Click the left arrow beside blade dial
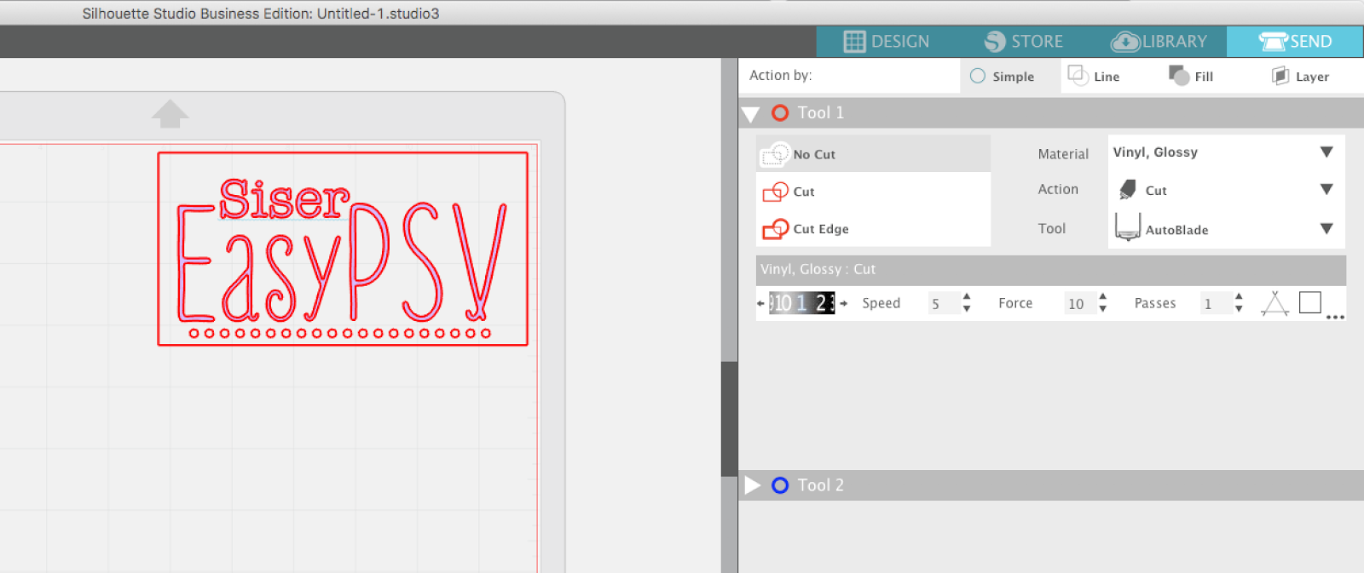Image resolution: width=1364 pixels, height=573 pixels. click(x=760, y=303)
